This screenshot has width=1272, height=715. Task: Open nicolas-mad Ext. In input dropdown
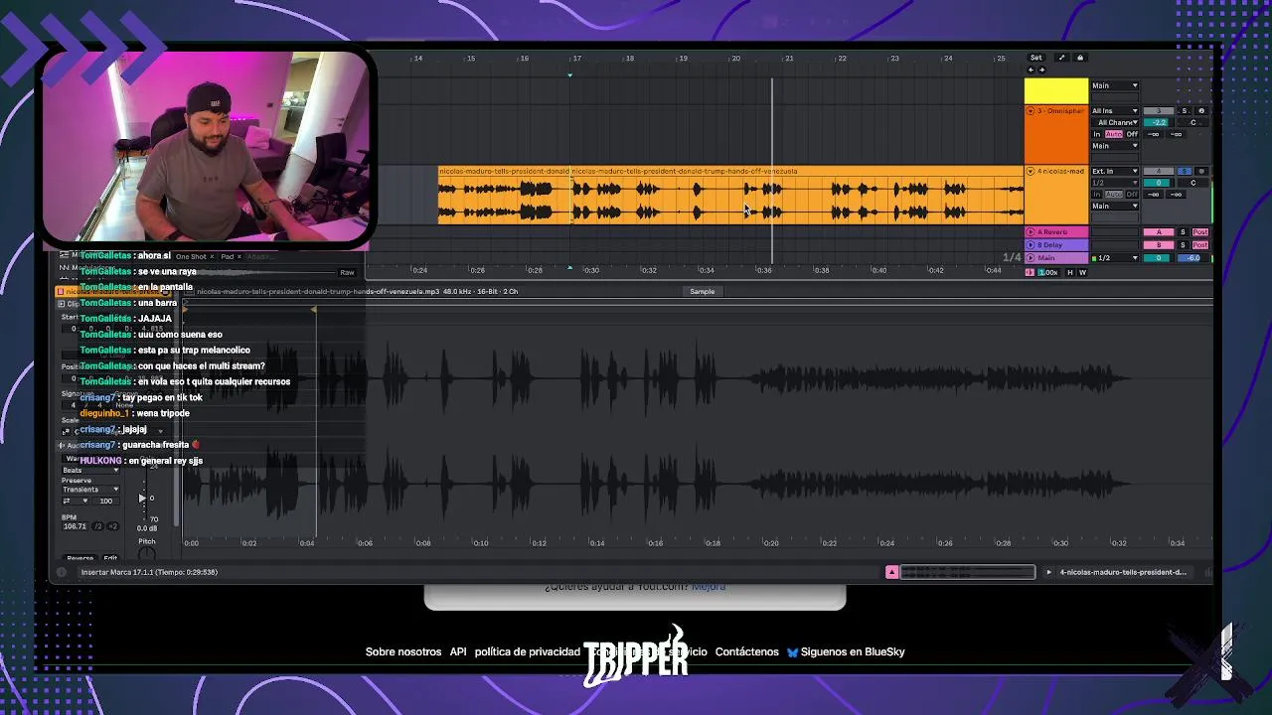[x=1115, y=171]
